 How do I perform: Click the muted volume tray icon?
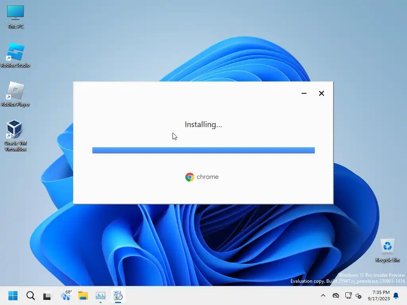click(x=359, y=296)
